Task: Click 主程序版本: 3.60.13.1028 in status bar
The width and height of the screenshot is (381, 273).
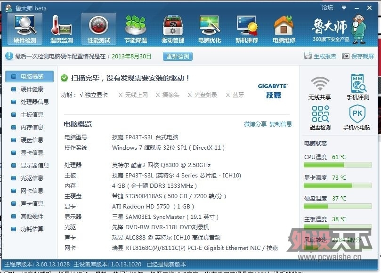Action: (x=37, y=264)
